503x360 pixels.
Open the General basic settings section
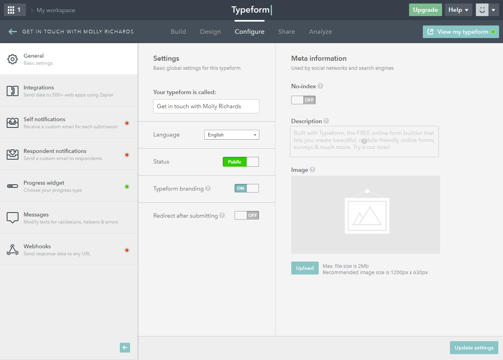(69, 59)
